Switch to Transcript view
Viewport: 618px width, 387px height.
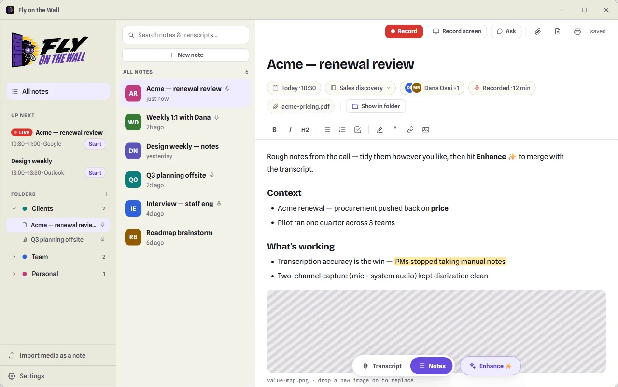click(382, 366)
